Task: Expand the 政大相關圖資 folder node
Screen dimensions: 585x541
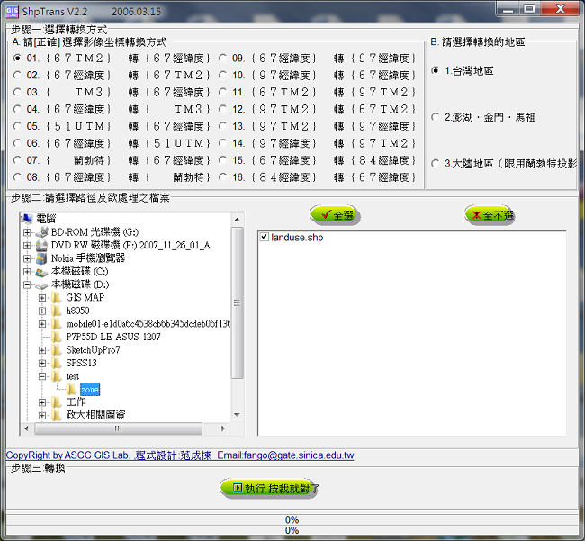Action: click(42, 416)
